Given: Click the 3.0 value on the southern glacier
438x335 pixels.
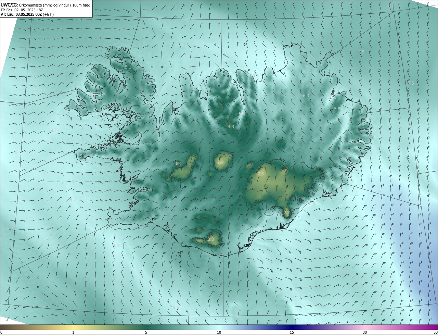Looking at the screenshot, I should tap(211, 239).
